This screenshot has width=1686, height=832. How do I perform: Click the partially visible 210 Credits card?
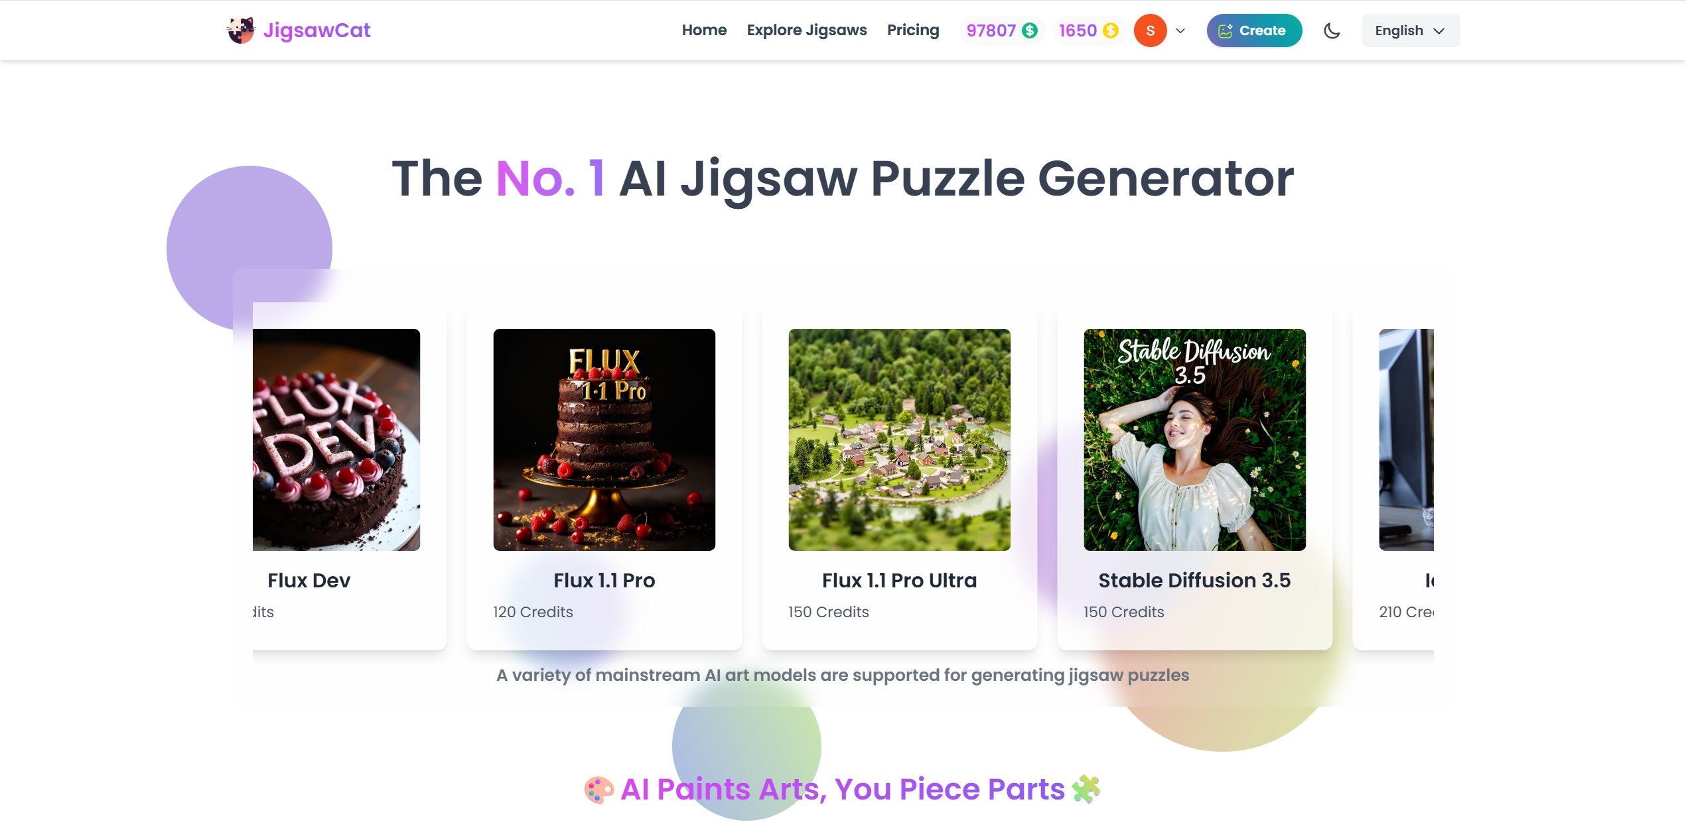point(1393,476)
